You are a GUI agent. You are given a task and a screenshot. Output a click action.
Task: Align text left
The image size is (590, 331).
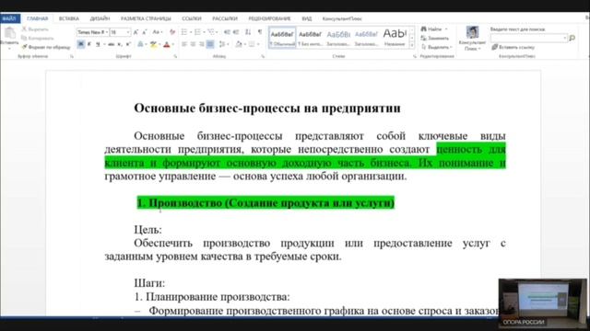click(184, 44)
